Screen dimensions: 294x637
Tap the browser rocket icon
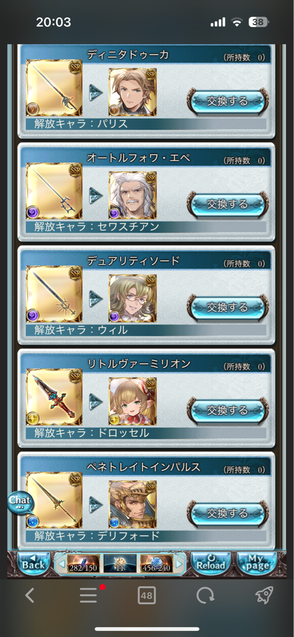click(x=264, y=595)
